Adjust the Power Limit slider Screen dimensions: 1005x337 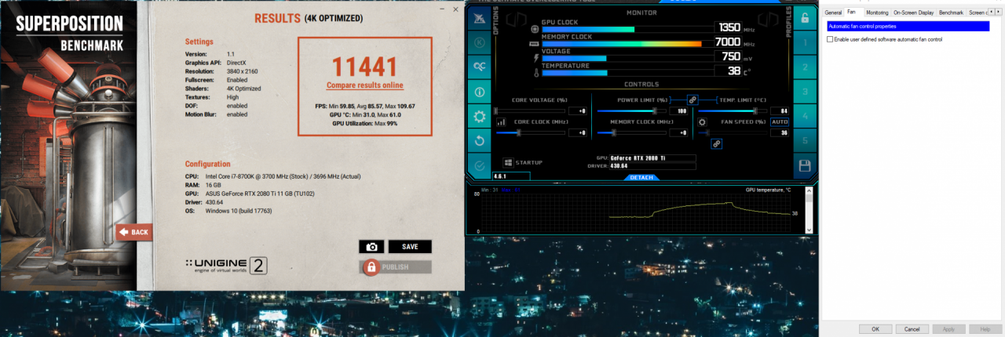631,111
